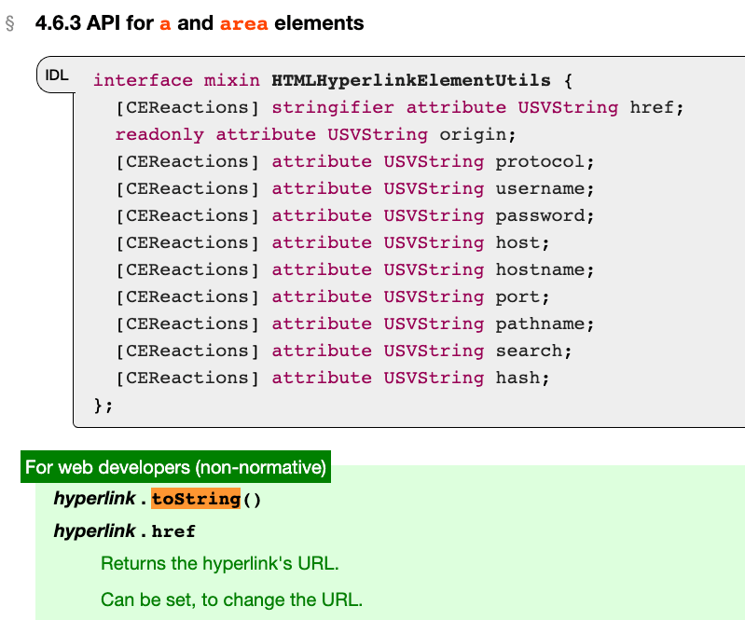This screenshot has width=745, height=620.
Task: Click the CEReactions link on the protocol line
Action: (x=187, y=161)
